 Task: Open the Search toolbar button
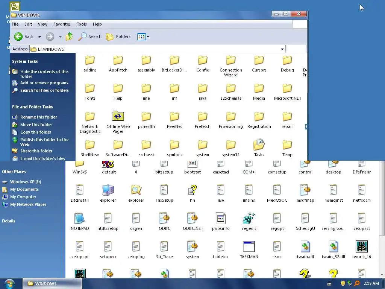tap(90, 37)
